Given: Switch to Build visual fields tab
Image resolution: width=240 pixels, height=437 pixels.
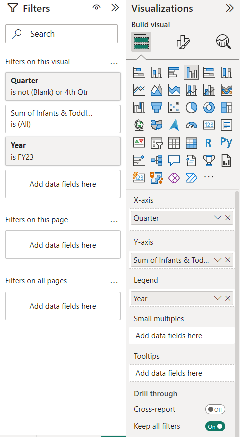Looking at the screenshot, I should (141, 42).
